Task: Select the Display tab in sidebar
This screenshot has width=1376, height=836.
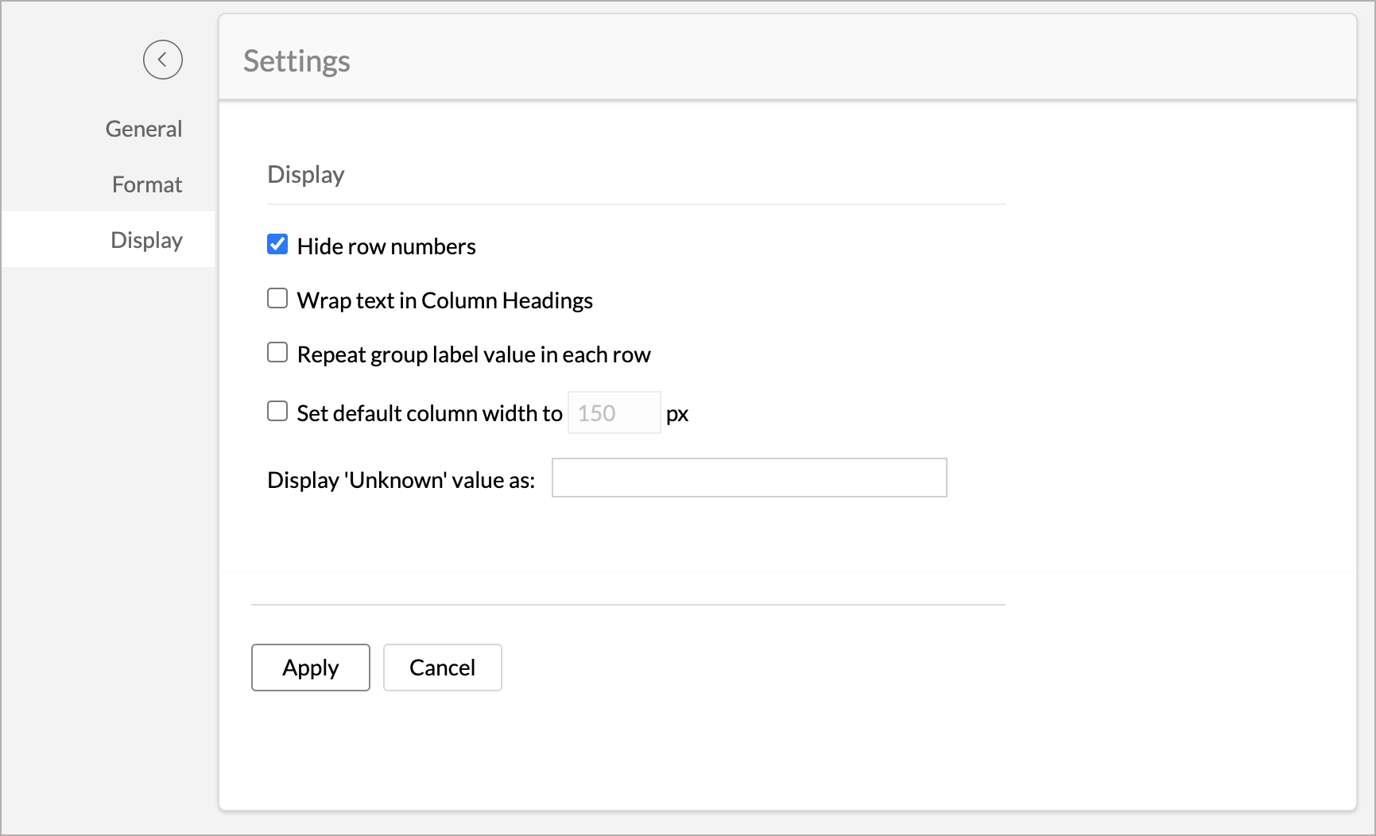Action: tap(146, 240)
